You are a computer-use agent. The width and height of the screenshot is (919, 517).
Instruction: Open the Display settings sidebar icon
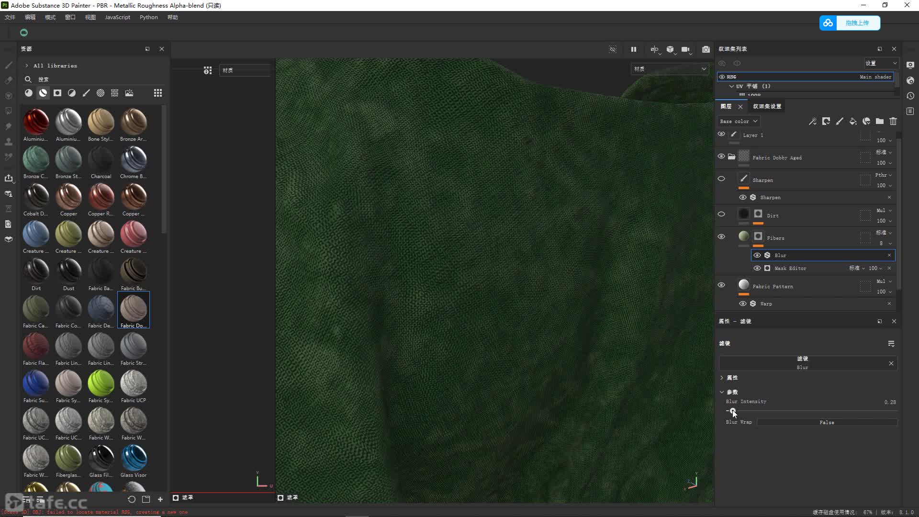910,65
